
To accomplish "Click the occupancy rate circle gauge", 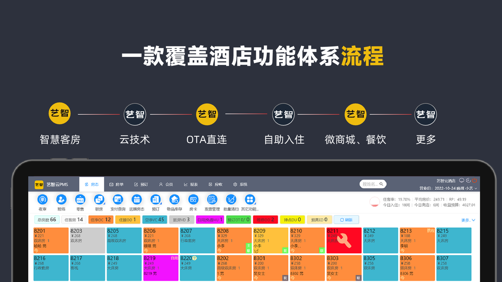I will point(374,202).
